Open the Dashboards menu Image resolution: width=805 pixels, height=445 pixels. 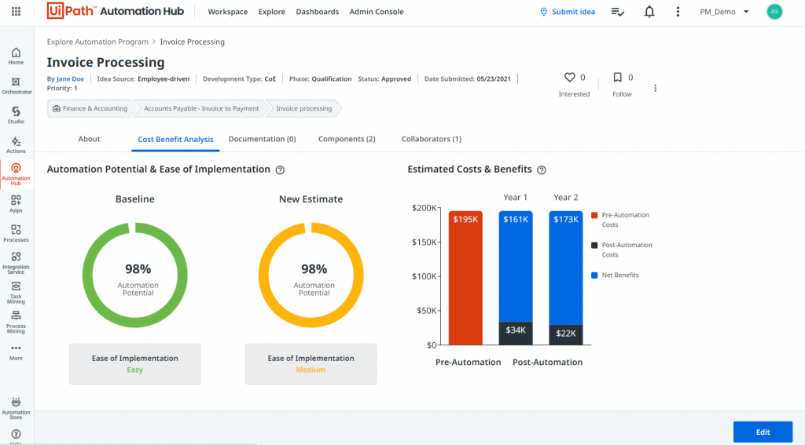coord(318,12)
